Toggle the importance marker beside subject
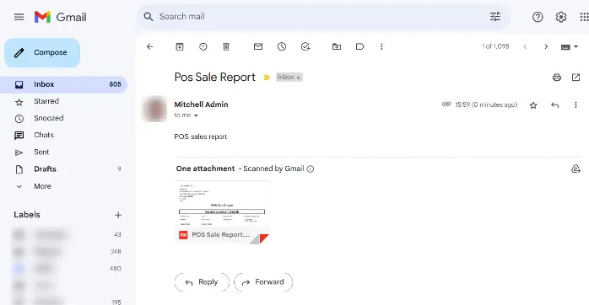589x305 pixels. tap(267, 78)
